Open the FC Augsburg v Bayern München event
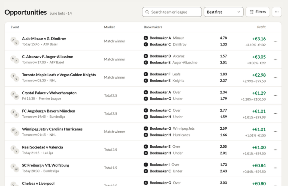 48,111
